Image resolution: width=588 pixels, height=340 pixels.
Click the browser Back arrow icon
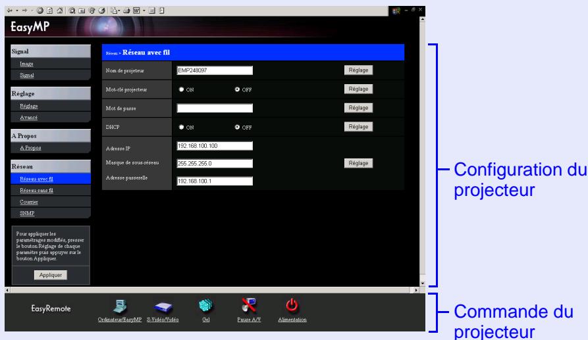pos(9,11)
